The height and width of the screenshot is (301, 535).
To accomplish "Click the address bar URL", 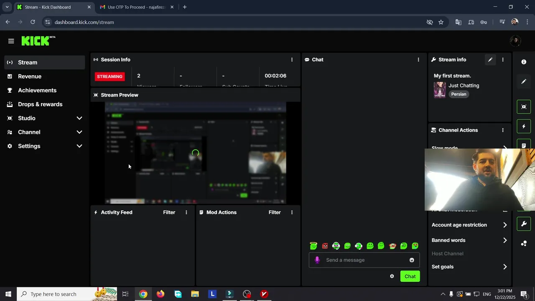I will tap(84, 22).
